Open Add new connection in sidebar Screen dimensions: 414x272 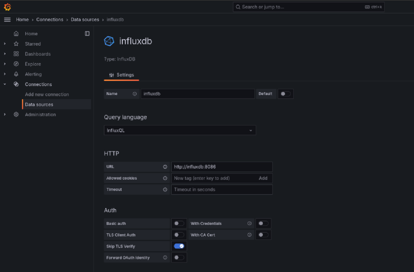tap(46, 94)
